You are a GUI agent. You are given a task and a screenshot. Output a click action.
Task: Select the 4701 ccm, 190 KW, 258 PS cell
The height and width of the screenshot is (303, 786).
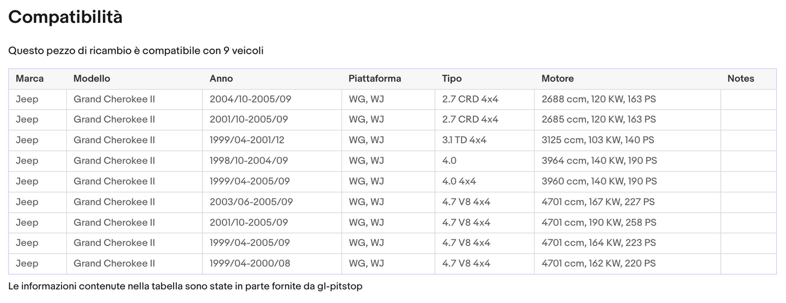[x=598, y=223]
